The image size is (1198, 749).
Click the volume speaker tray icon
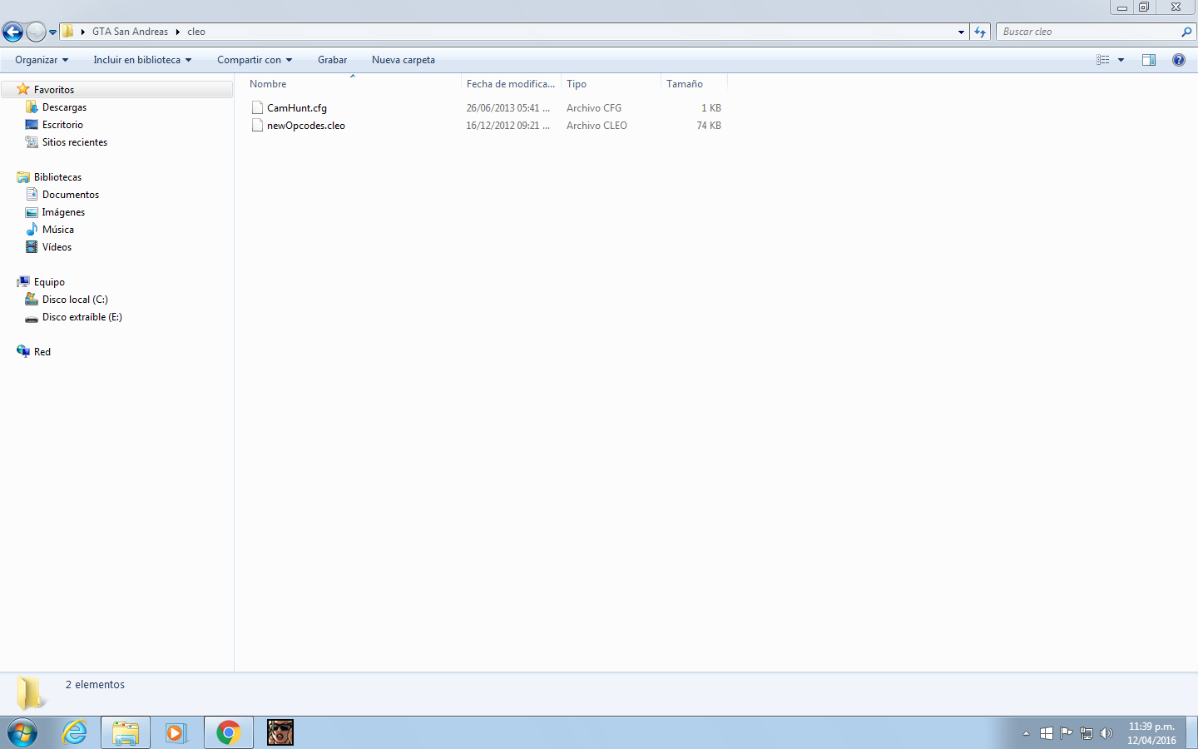pos(1106,733)
